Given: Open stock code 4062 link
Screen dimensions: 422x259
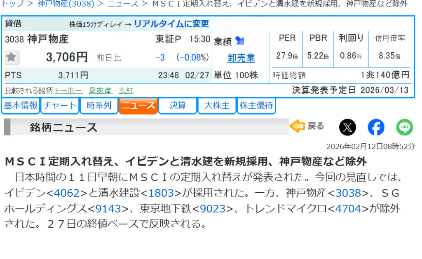Looking at the screenshot, I should pyautogui.click(x=65, y=193).
